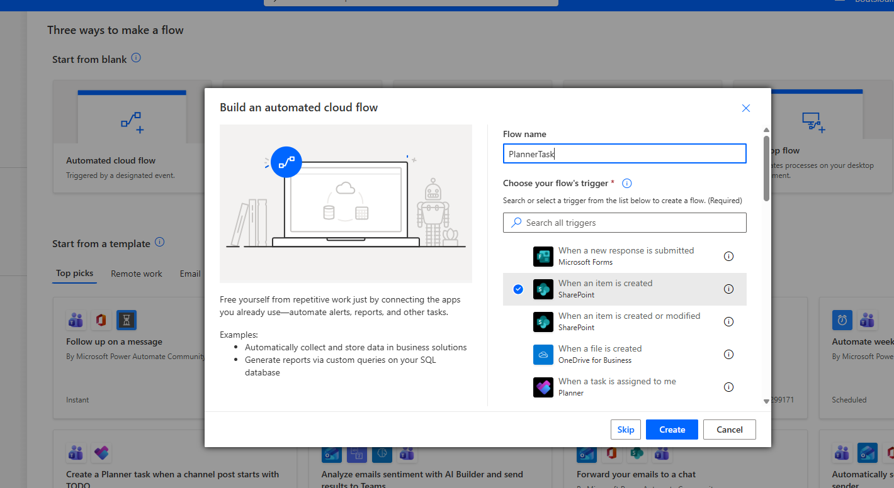The image size is (894, 488).
Task: Click the OneDrive for Business trigger icon
Action: point(543,355)
